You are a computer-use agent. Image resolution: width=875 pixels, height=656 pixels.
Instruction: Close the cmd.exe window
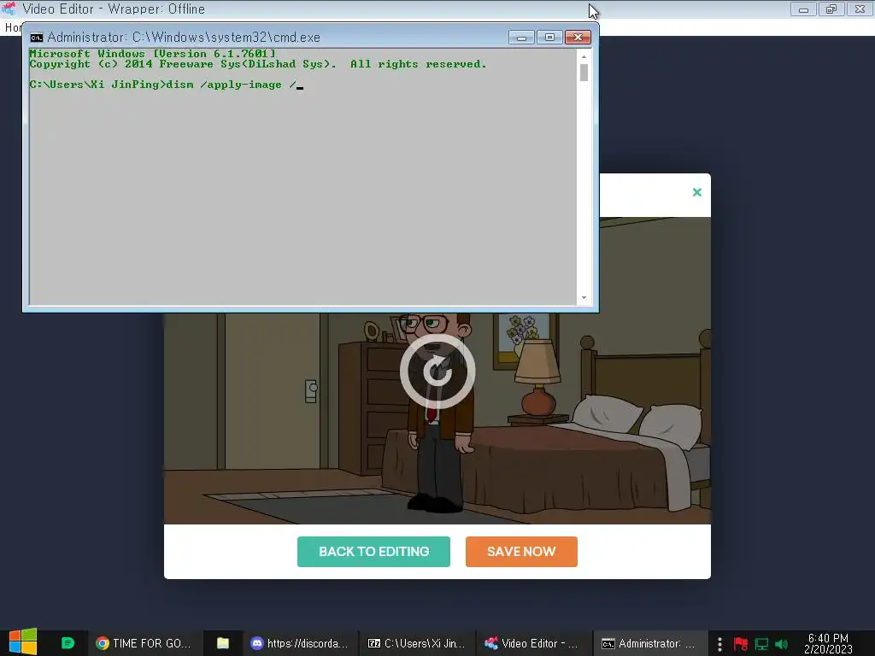coord(578,38)
